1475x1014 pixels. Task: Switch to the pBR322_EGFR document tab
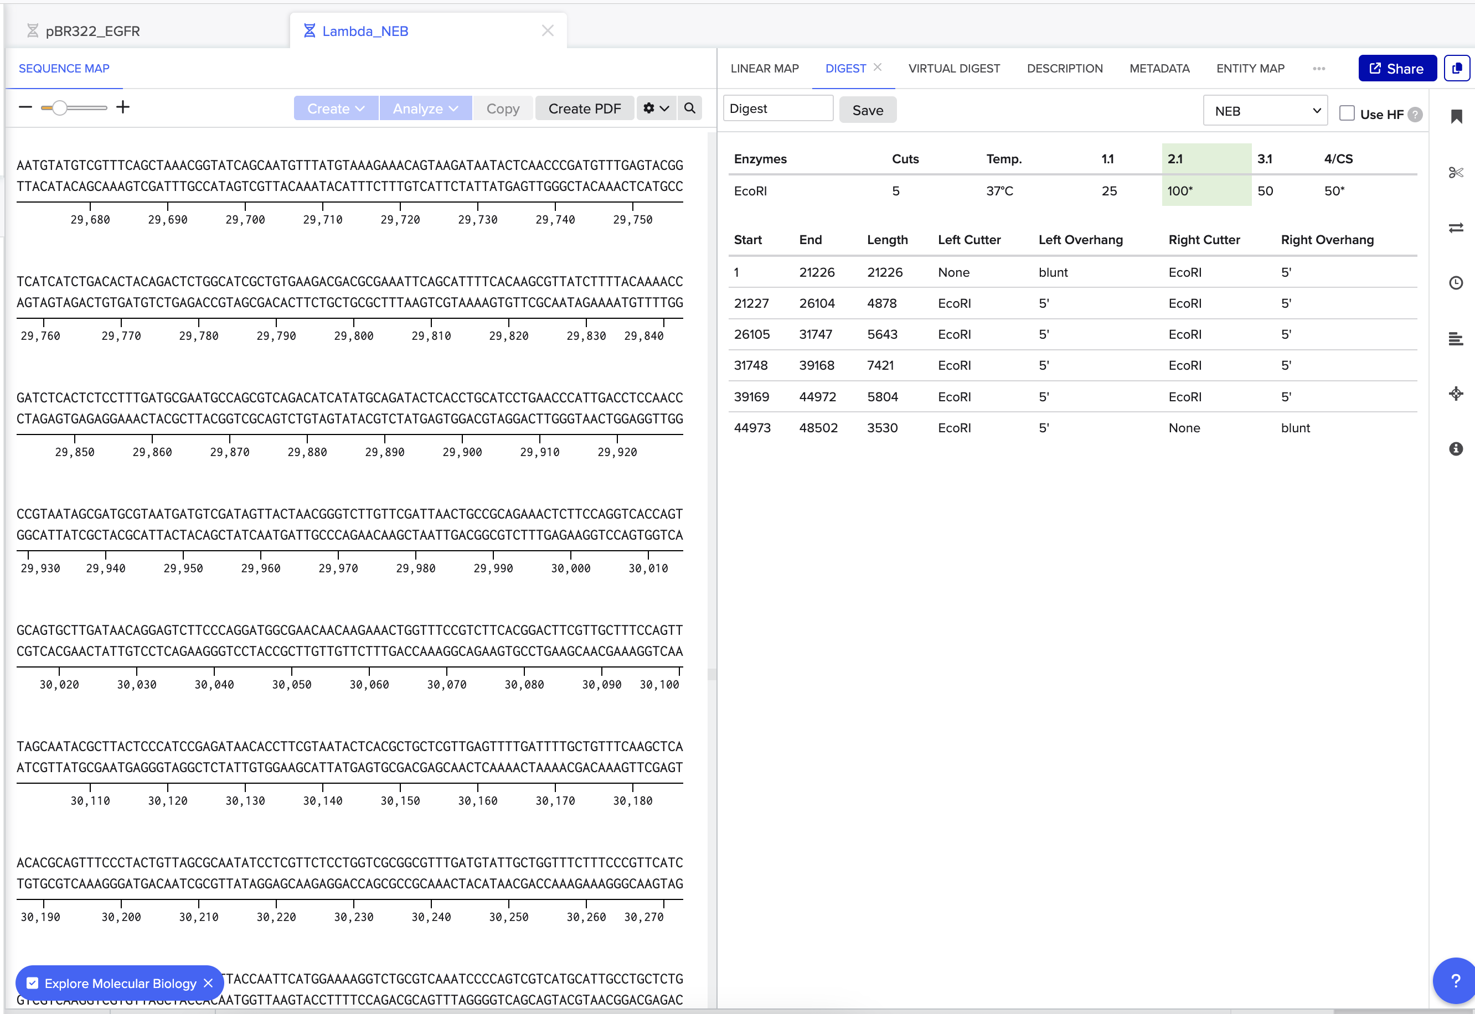93,30
